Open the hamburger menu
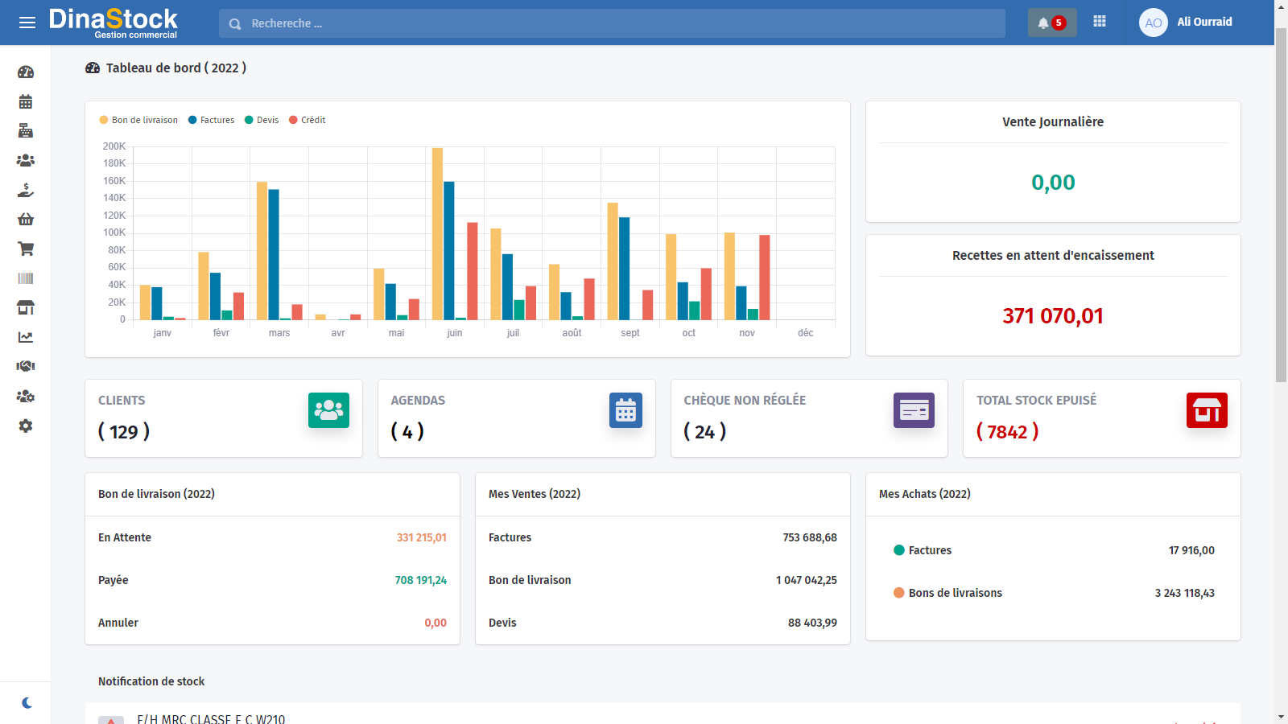 [27, 23]
